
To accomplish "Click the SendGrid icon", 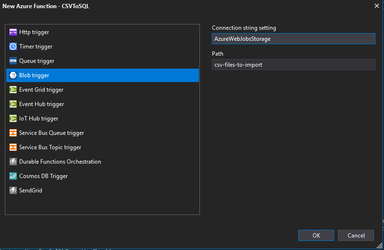I will click(13, 190).
